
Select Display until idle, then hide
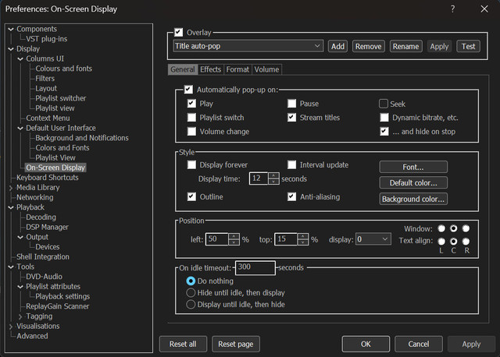[191, 305]
